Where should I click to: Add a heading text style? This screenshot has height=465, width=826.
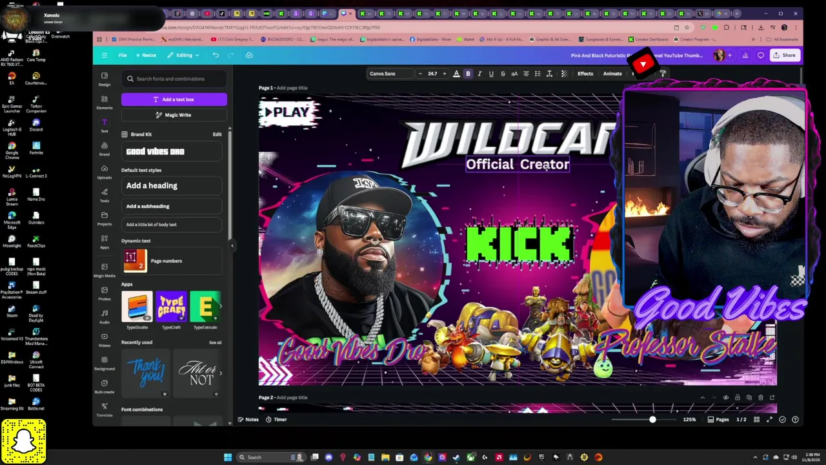(172, 185)
